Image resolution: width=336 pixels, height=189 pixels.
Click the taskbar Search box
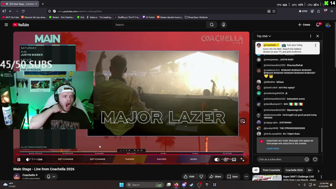tap(144, 185)
